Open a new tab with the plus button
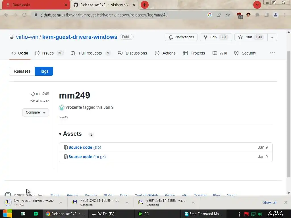The height and width of the screenshot is (218, 291). point(145,5)
